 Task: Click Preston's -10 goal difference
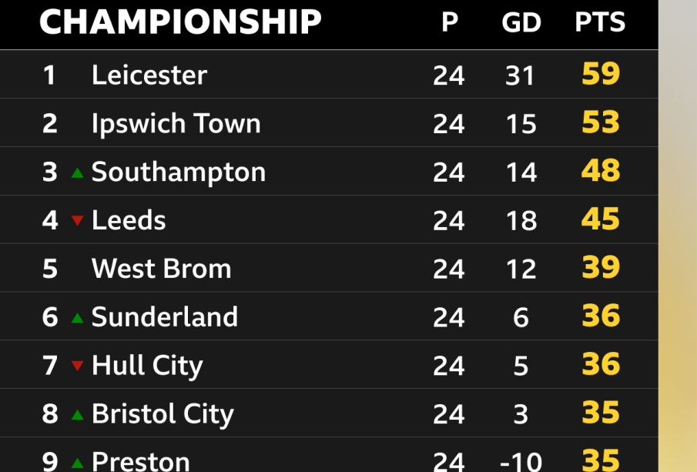[x=520, y=462]
